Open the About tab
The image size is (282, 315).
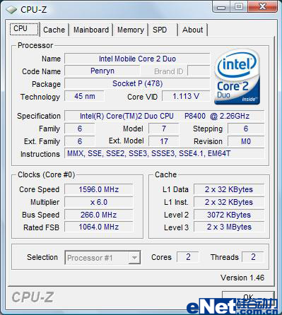192,30
